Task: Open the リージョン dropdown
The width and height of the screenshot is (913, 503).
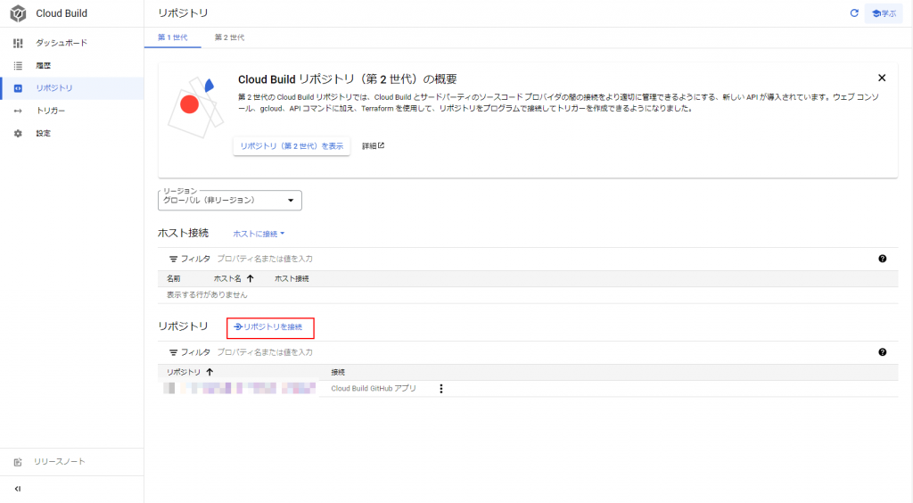Action: tap(229, 201)
